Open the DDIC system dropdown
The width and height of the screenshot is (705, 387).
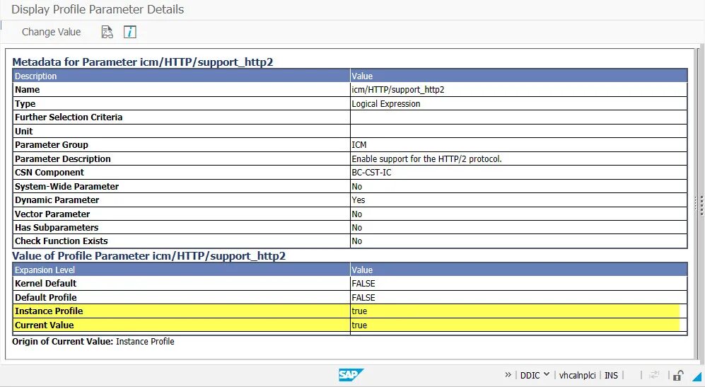pos(535,375)
